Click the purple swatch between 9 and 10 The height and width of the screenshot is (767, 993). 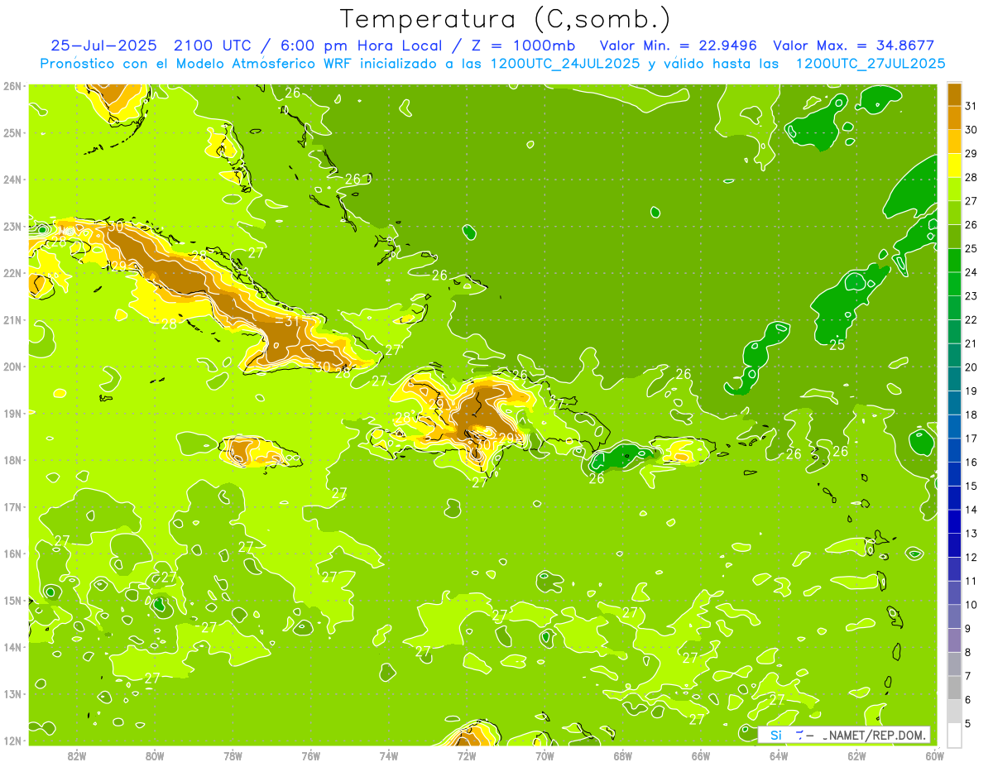tap(954, 616)
